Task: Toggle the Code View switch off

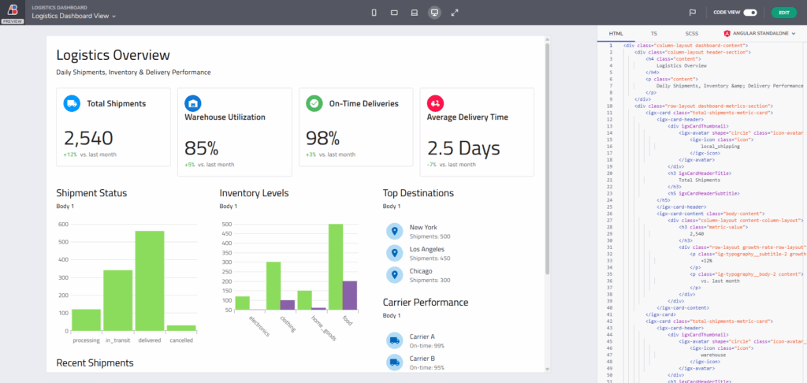Action: coord(749,13)
